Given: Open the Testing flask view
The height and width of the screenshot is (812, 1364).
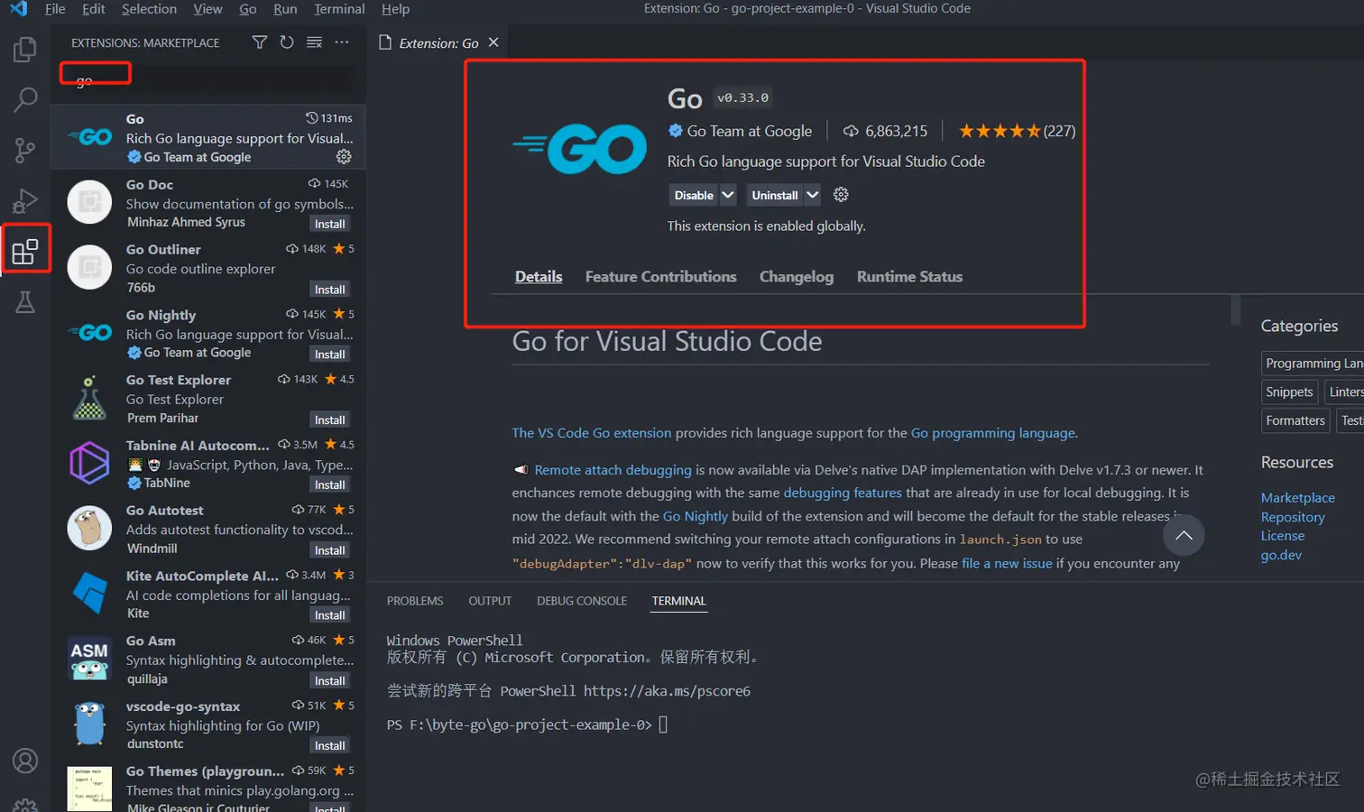Looking at the screenshot, I should point(25,302).
